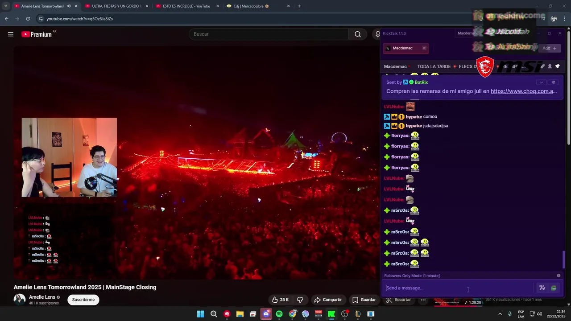Viewport: 571px width, 321px height.
Task: Click the KickTalk chat scrollbar thumb
Action: click(x=564, y=259)
